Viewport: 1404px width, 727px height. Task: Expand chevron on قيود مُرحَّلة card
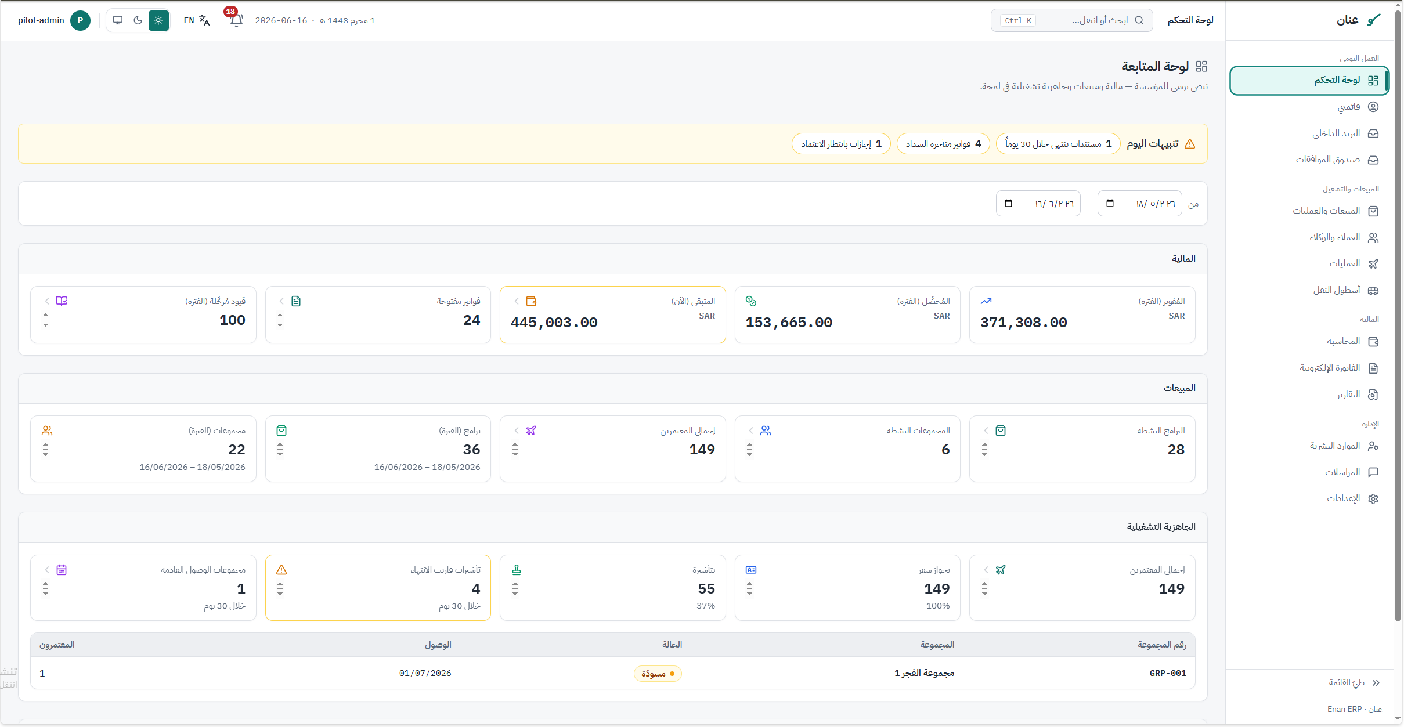click(x=47, y=301)
